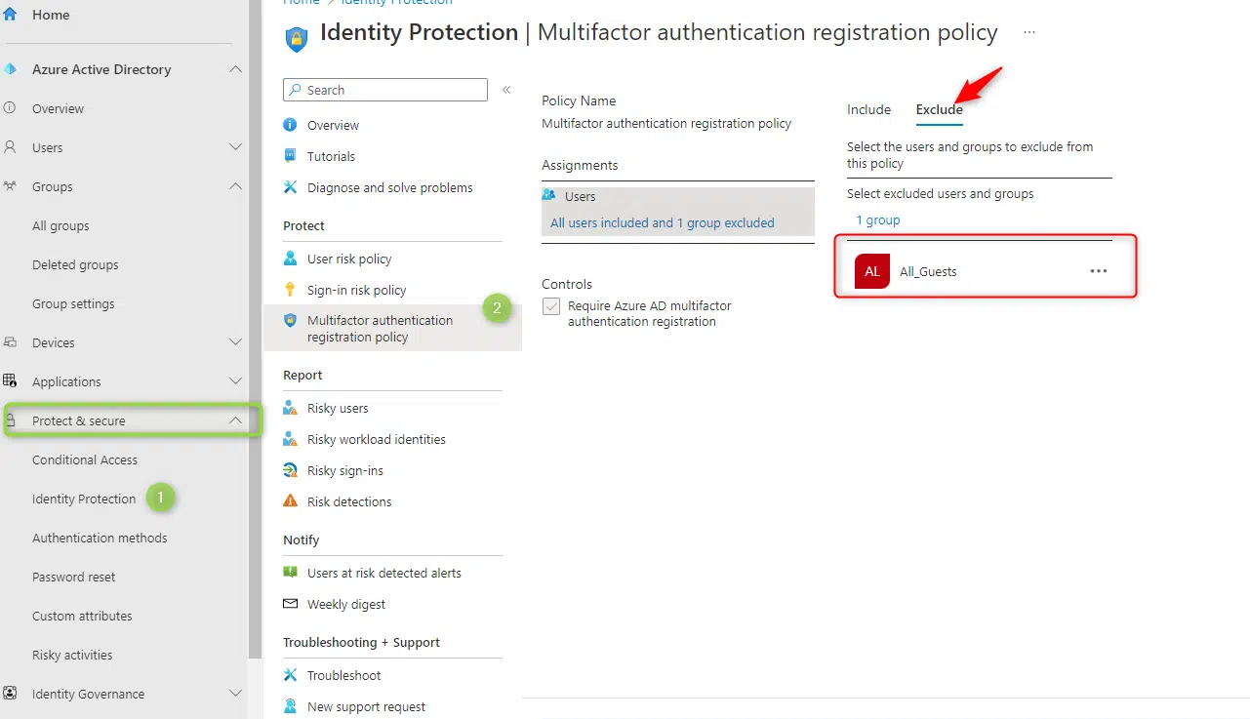Open Password reset in left nav
Viewport: 1250px width, 719px height.
click(x=73, y=577)
